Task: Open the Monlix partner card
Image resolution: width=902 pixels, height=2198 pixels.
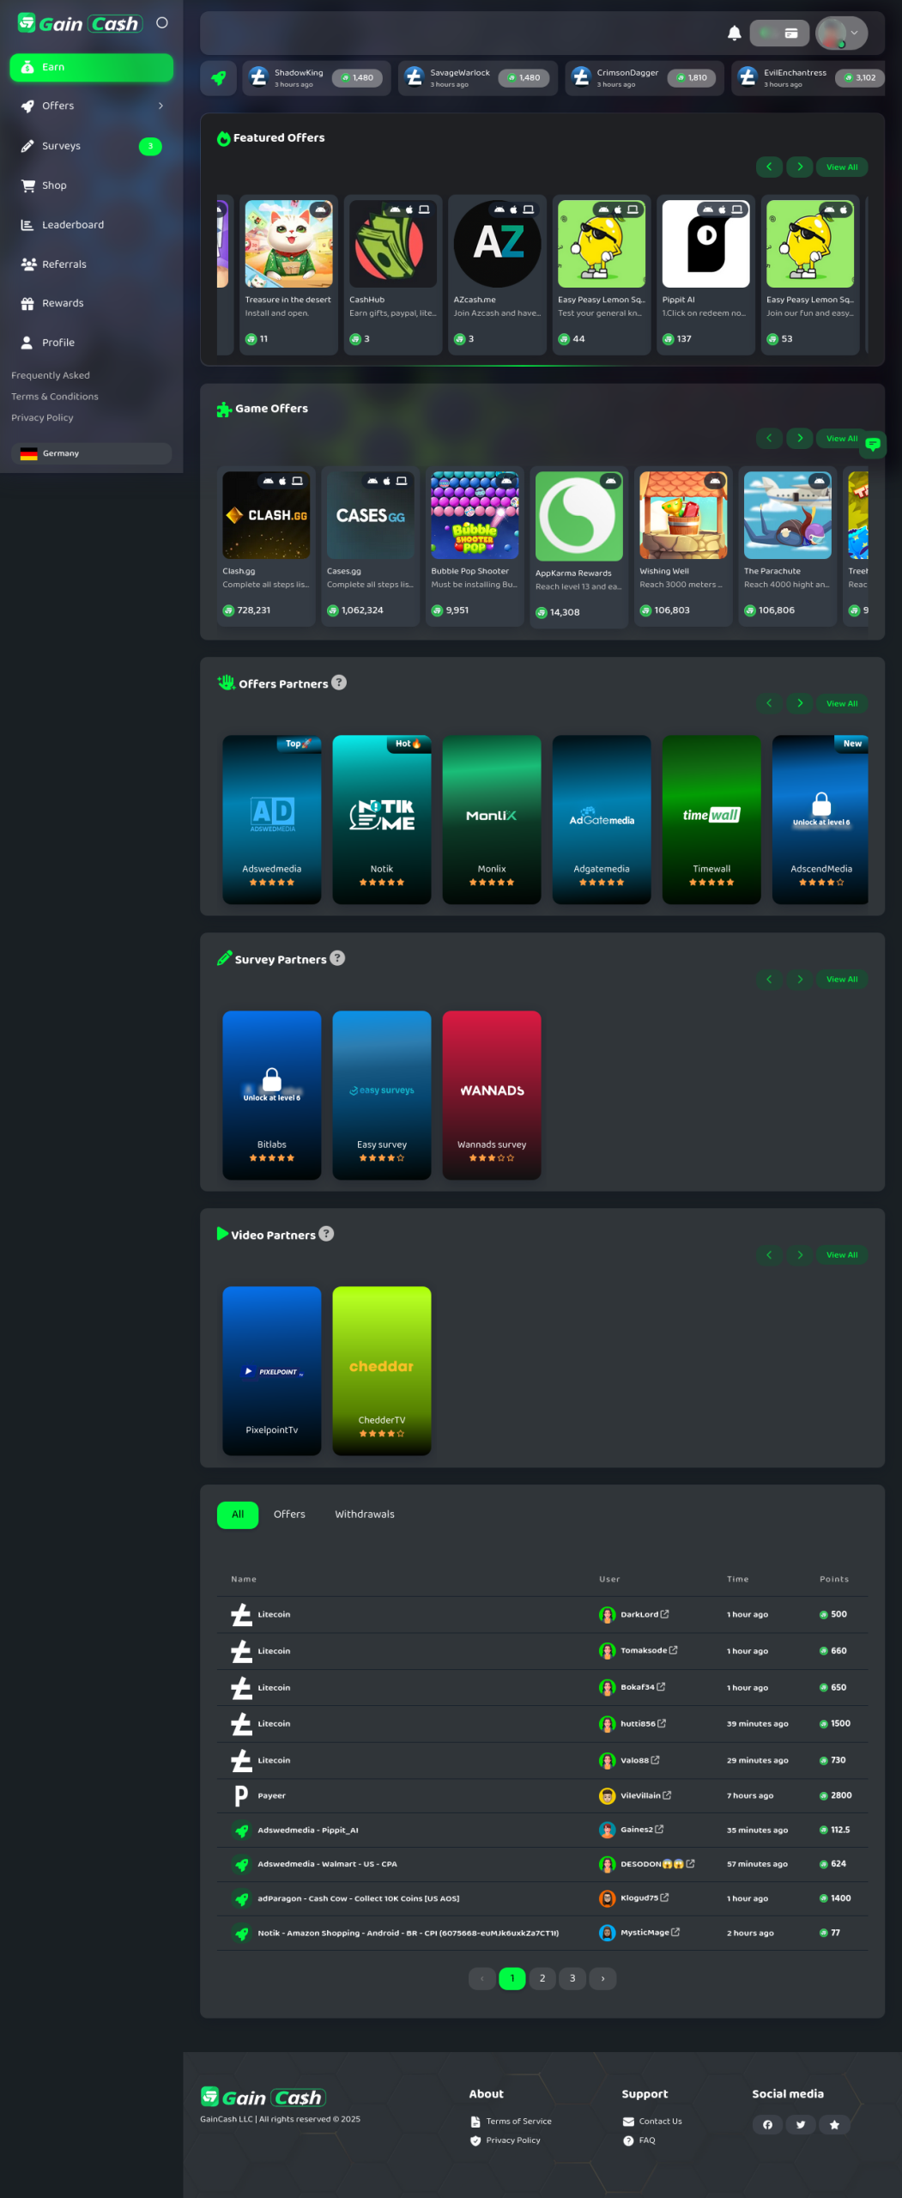Action: pyautogui.click(x=492, y=820)
